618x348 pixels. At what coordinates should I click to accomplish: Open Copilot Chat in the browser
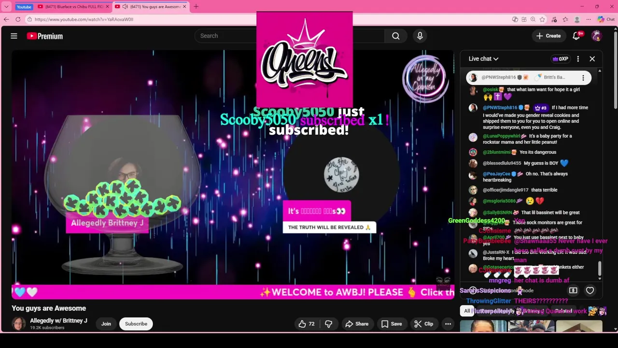point(606,19)
